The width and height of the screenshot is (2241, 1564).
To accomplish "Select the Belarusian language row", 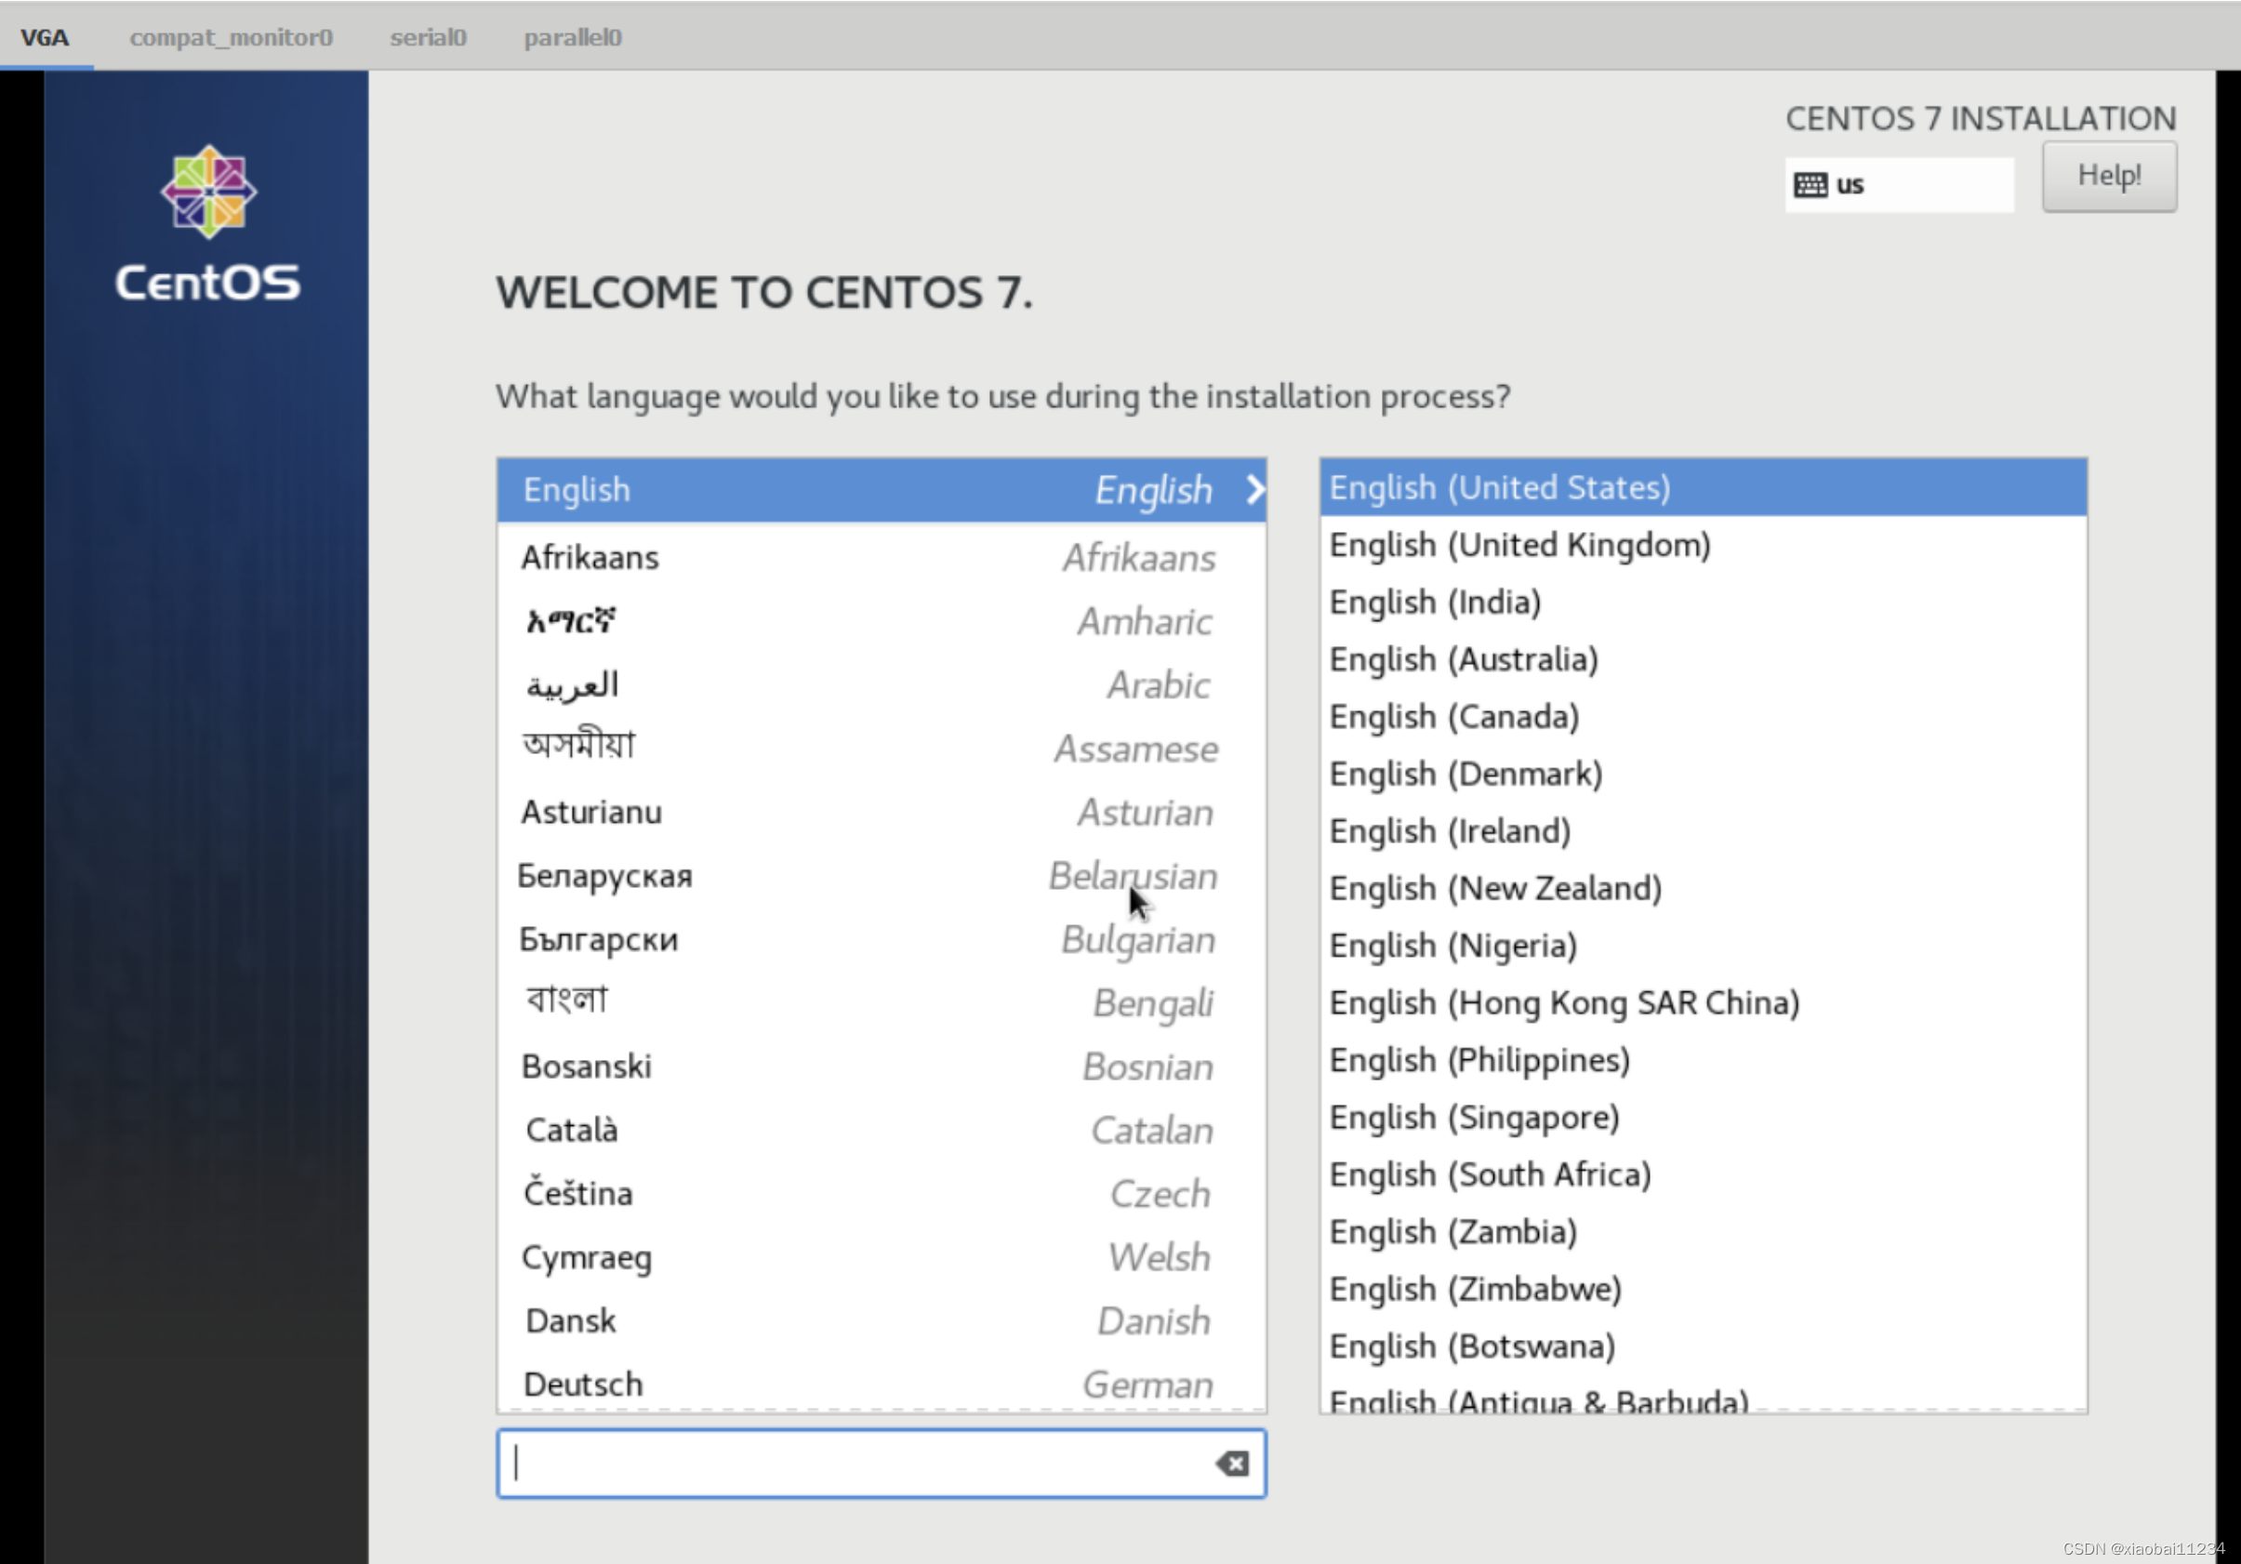I will (881, 876).
